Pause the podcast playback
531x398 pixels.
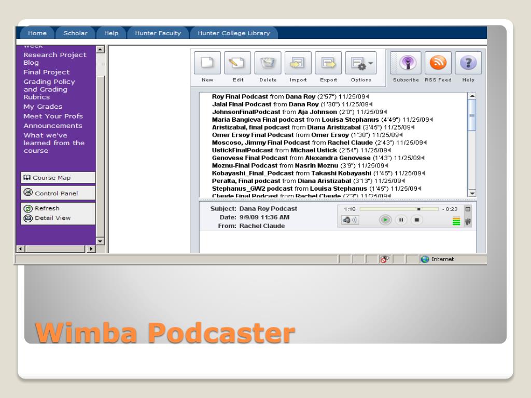tap(401, 220)
